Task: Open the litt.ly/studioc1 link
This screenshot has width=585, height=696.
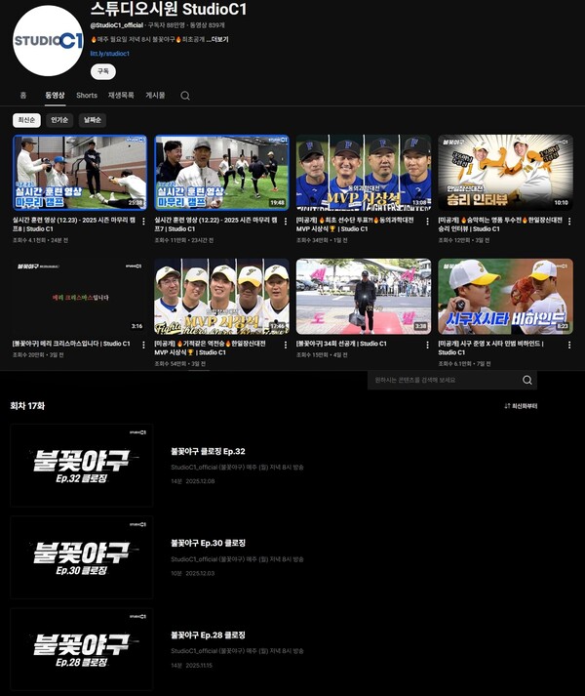Action: (110, 54)
